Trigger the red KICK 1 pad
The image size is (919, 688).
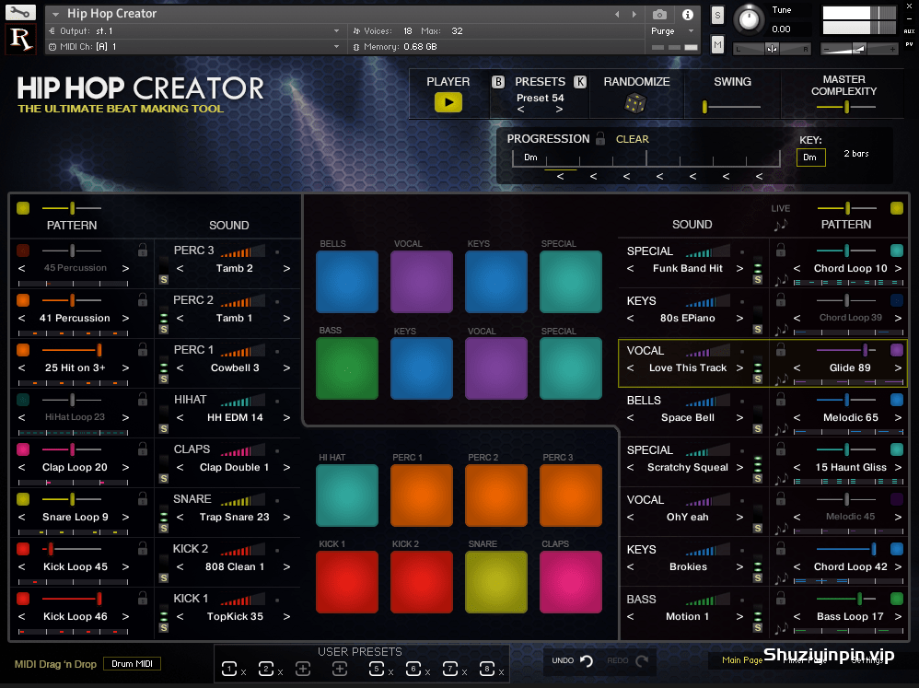tap(347, 582)
